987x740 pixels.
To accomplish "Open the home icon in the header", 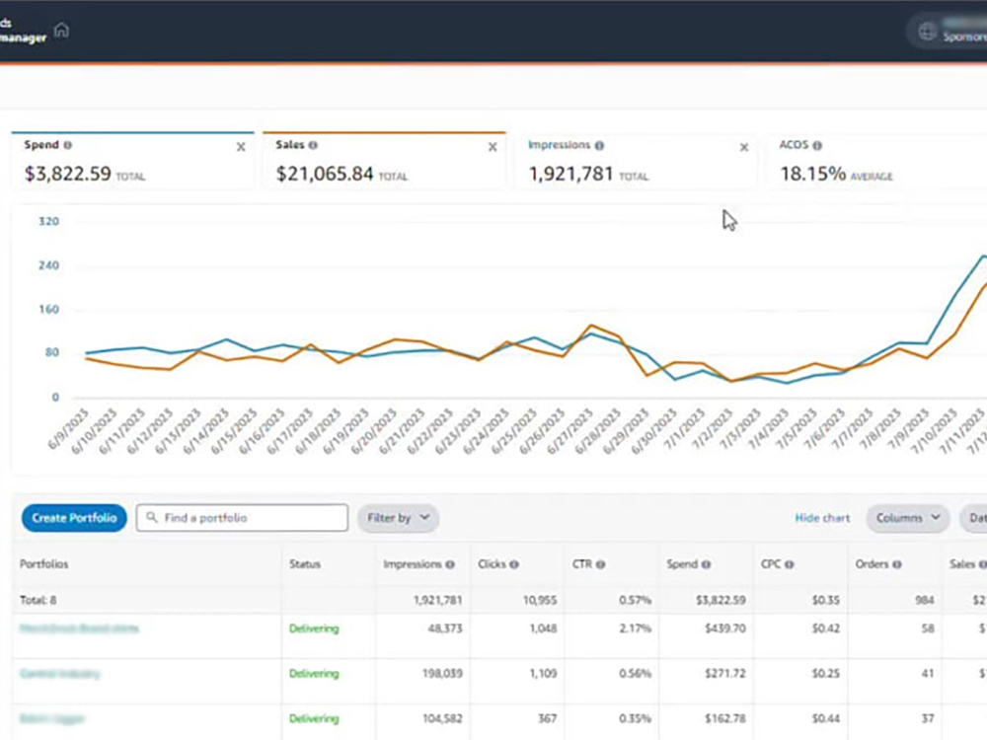I will click(x=61, y=30).
